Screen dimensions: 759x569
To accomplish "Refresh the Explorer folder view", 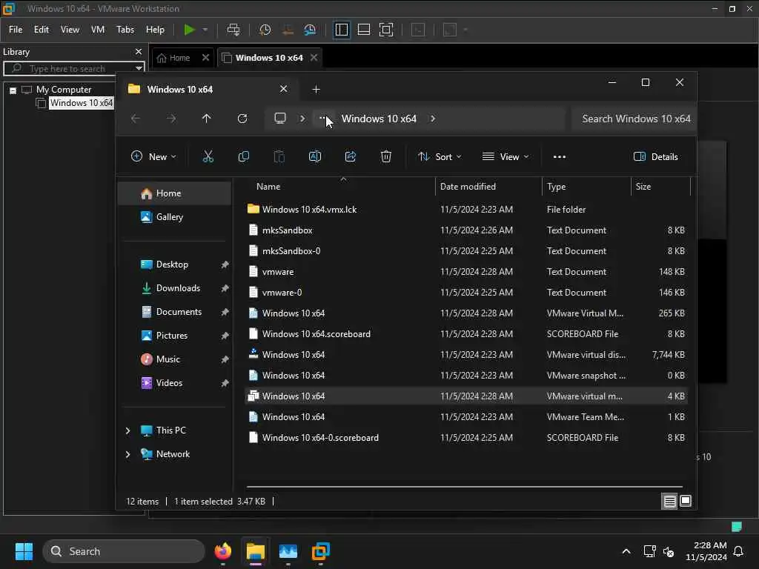I will tap(242, 119).
